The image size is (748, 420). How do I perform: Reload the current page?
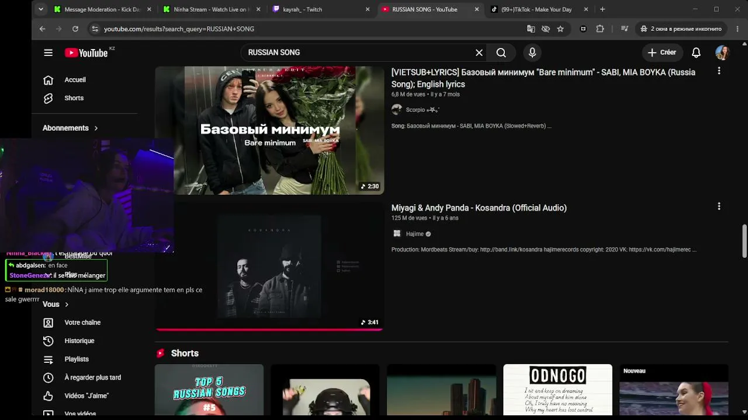coord(75,29)
